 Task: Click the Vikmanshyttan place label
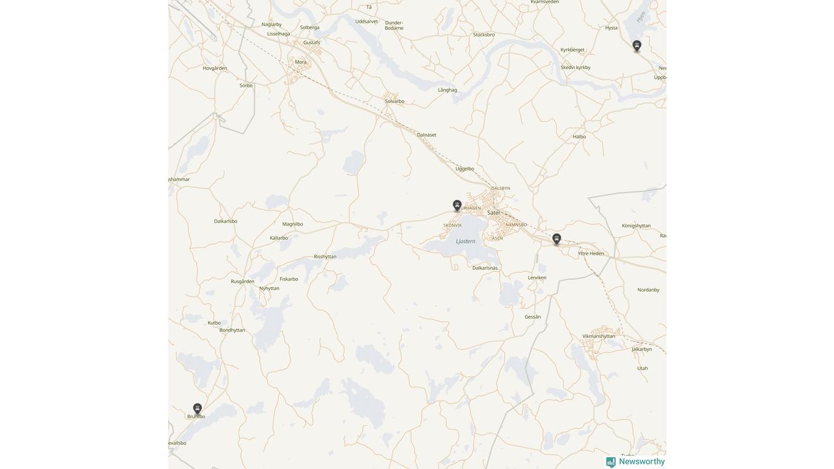pos(599,336)
